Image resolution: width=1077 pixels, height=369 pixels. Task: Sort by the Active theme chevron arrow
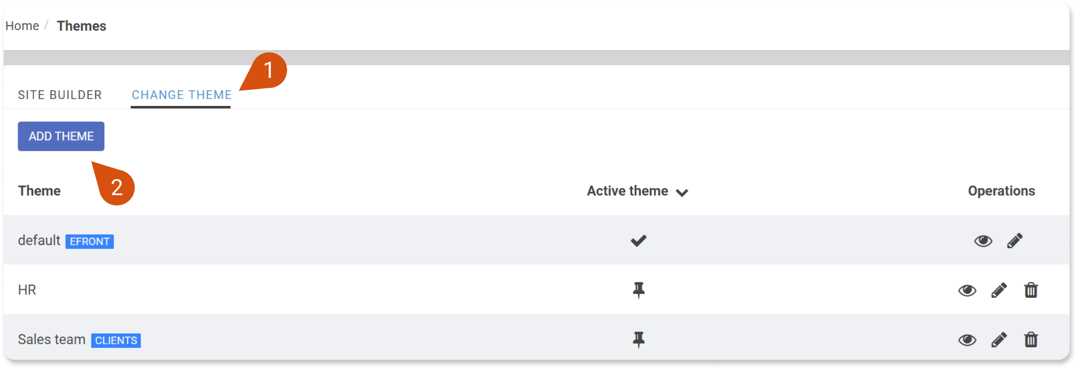pos(682,193)
